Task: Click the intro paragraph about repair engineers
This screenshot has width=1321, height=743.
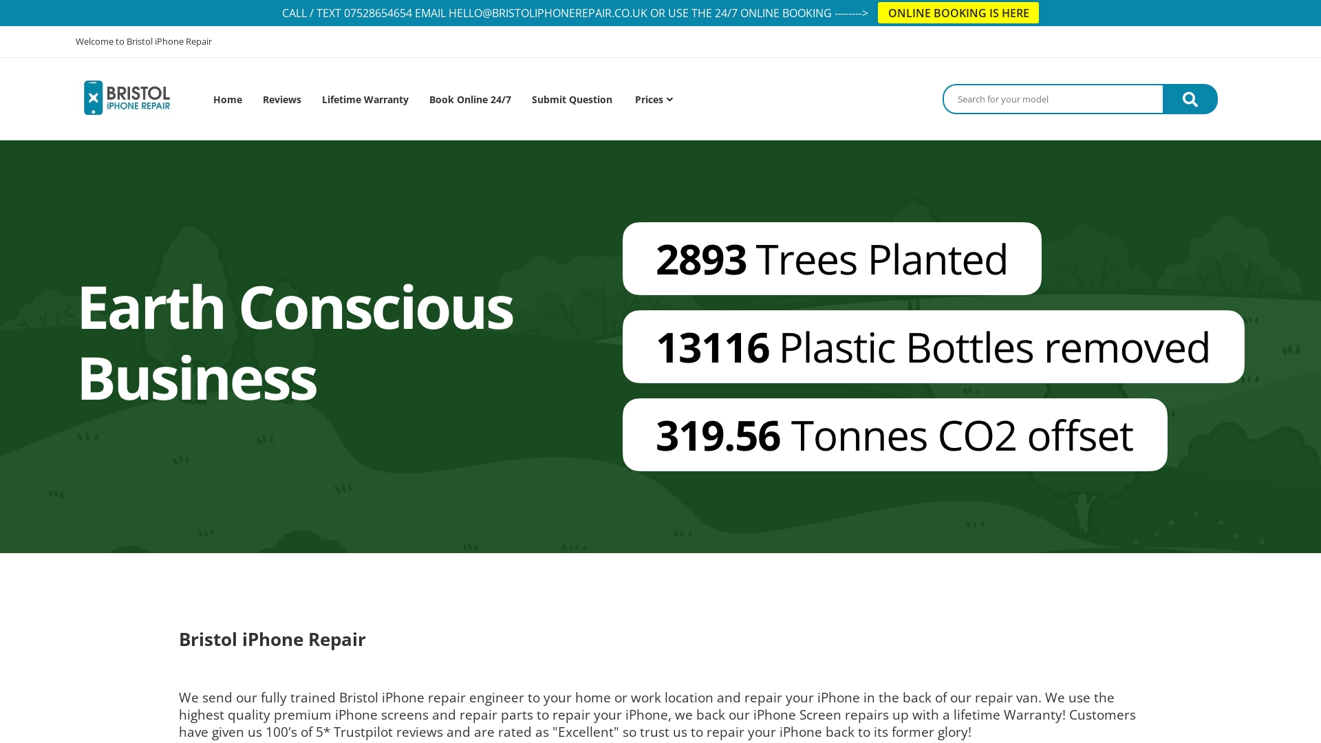Action: (657, 715)
